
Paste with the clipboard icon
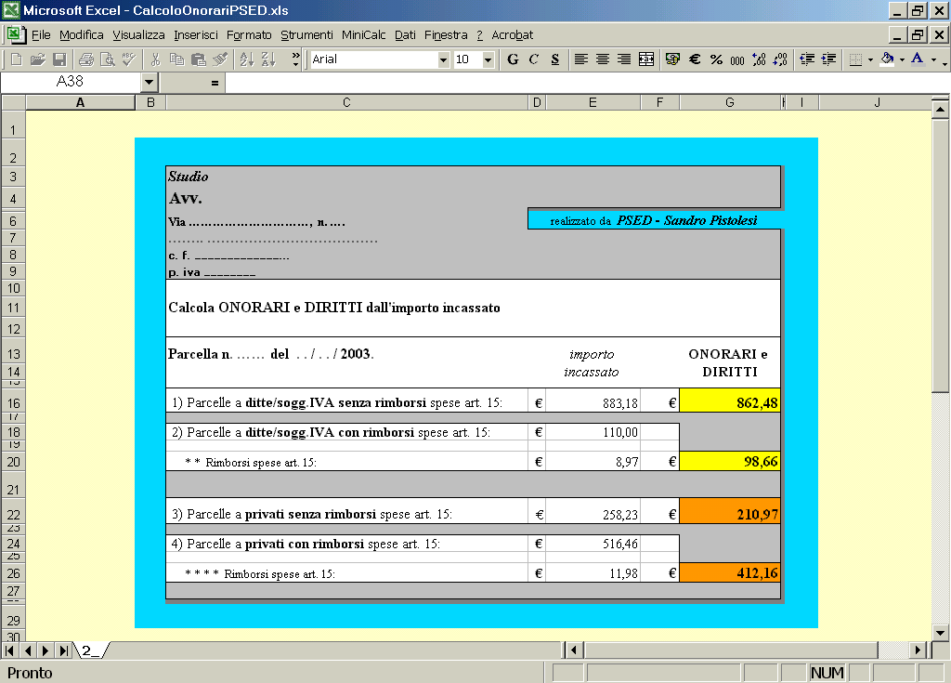pyautogui.click(x=199, y=59)
